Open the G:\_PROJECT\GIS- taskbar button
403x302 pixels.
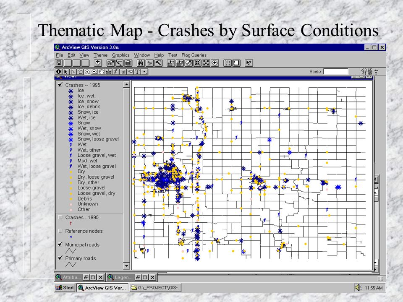click(155, 288)
